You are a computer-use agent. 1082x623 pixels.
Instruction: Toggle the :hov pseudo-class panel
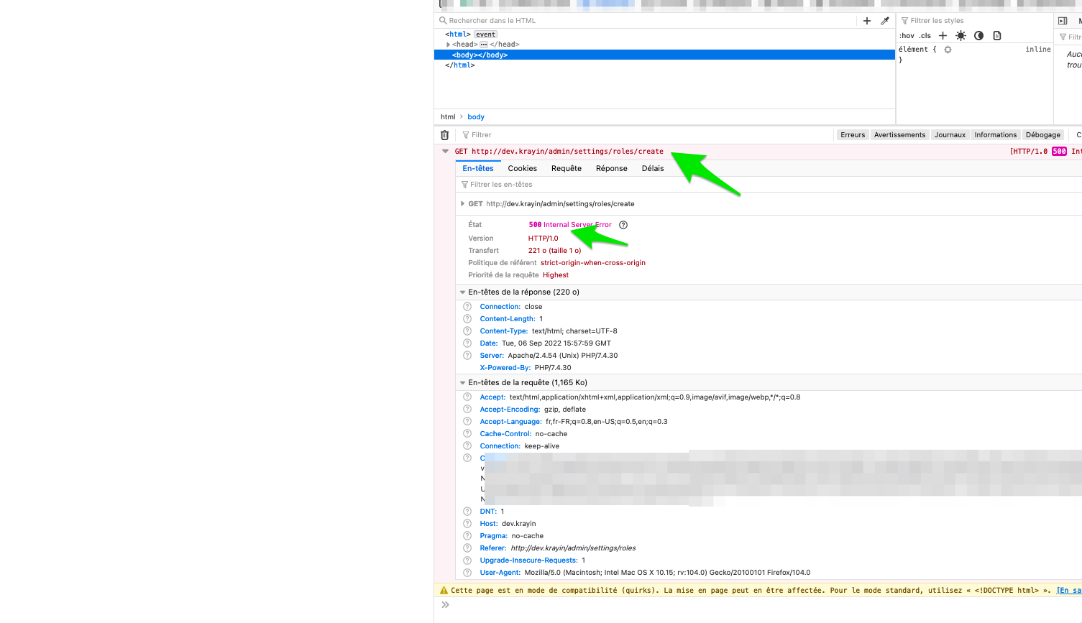point(907,34)
